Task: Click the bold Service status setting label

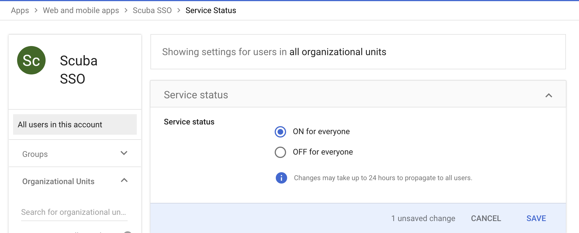Action: point(189,122)
